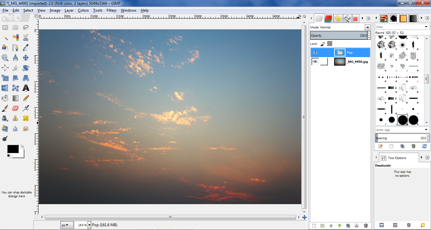Toggle Lock pixels brush icon
Viewport: 431px width, 230px height.
(323, 44)
